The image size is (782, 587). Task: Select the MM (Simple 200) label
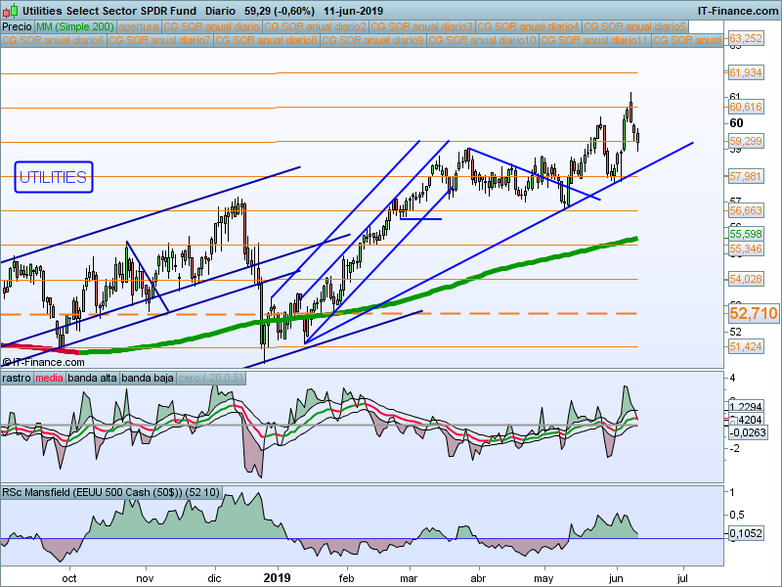tap(75, 26)
